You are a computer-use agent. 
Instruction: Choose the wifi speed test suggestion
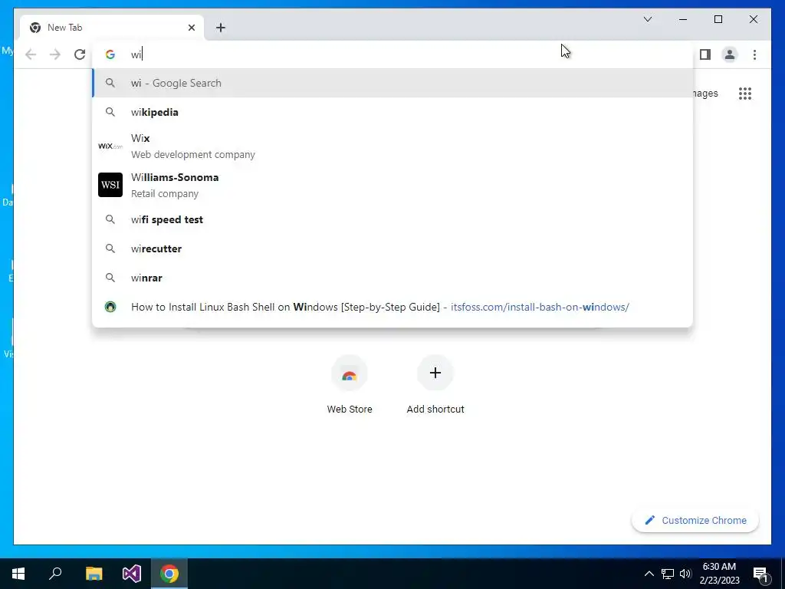point(393,220)
